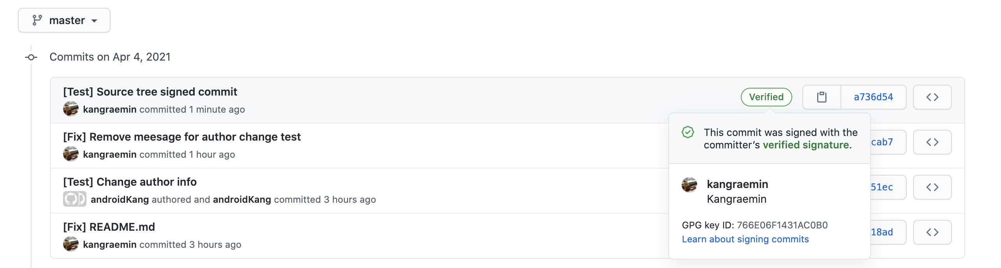Browse repository at commit a736d54
1001x268 pixels.
click(932, 97)
